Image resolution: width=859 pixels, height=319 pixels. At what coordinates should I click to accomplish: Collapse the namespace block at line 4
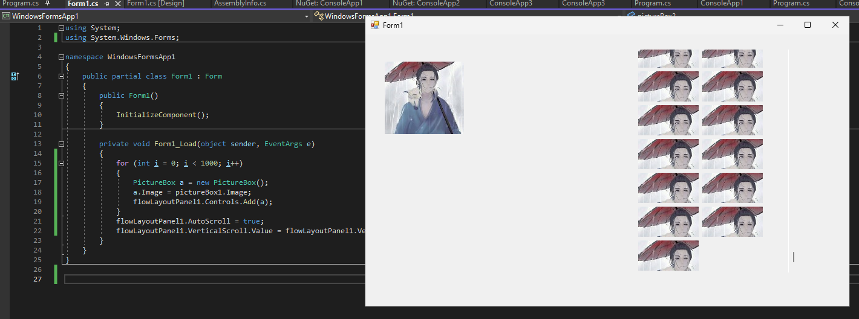(x=61, y=57)
